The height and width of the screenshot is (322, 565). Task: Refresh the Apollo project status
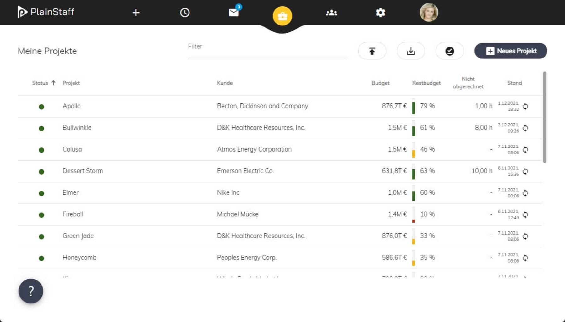point(525,107)
